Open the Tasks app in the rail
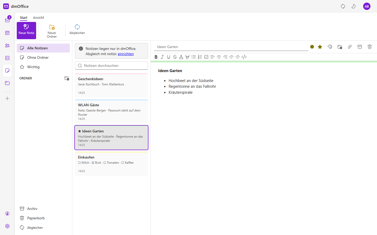 point(7,58)
